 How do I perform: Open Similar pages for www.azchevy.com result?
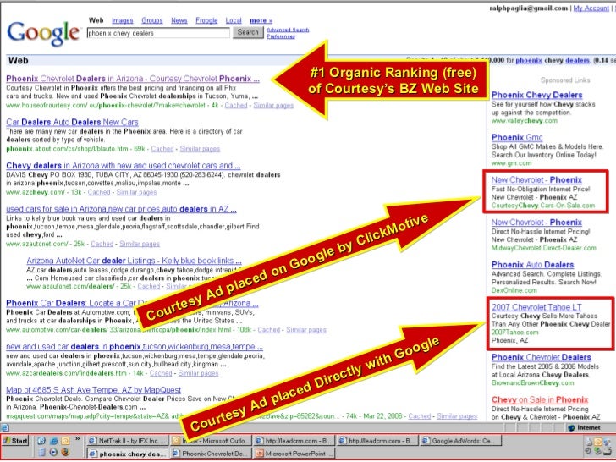136,192
